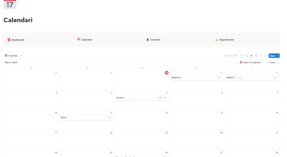Grab the six-dot block drag handle
The width and height of the screenshot is (287, 157).
coord(2,50)
